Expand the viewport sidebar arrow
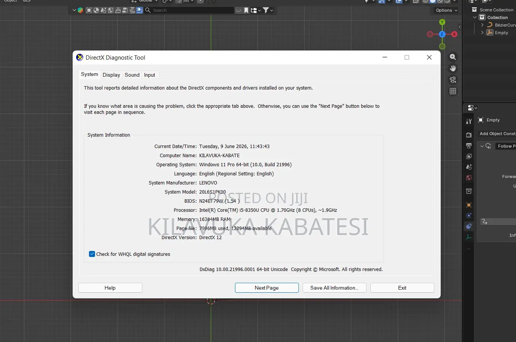Viewport: 516px width, 342px height. click(x=460, y=27)
